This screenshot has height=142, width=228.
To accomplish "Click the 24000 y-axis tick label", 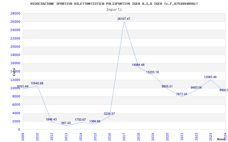I will click(x=15, y=30).
